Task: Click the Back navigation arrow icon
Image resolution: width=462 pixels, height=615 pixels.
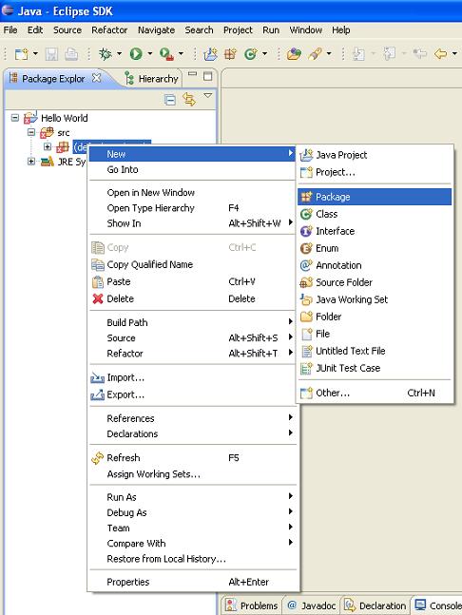Action: [440, 54]
